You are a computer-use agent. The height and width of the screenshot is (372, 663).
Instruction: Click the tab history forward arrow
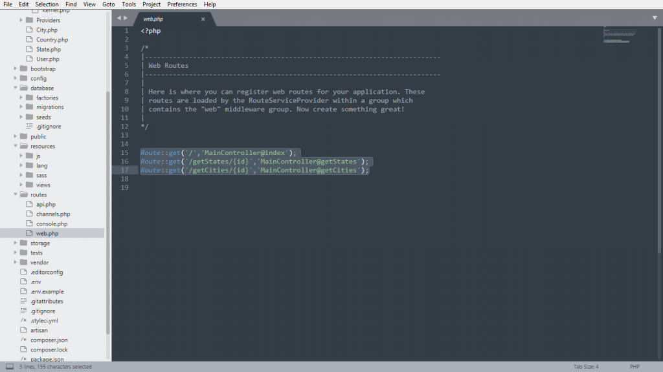coord(126,18)
